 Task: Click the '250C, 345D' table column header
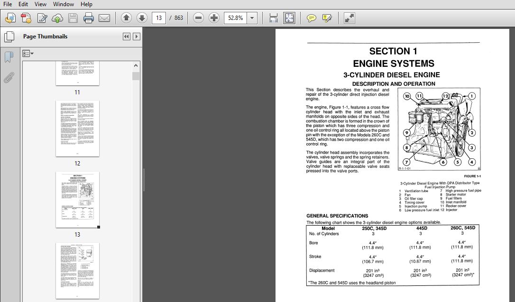[x=374, y=229]
